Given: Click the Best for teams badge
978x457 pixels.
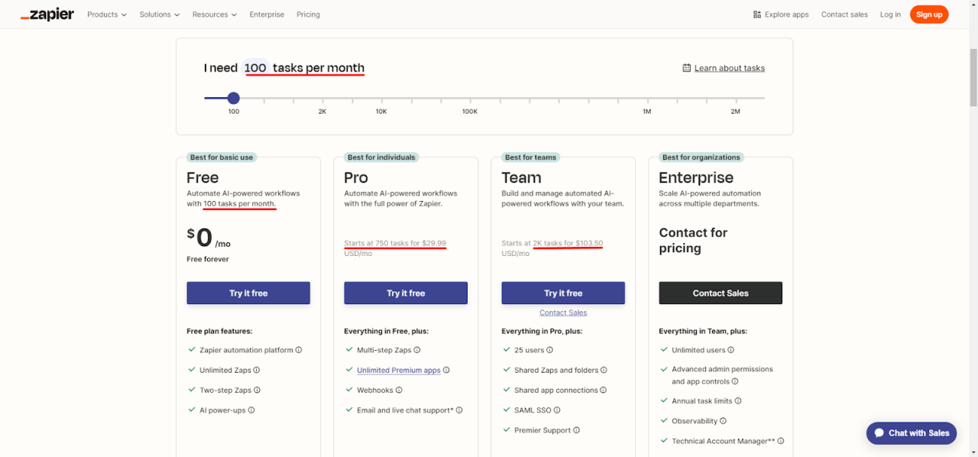Looking at the screenshot, I should 530,157.
